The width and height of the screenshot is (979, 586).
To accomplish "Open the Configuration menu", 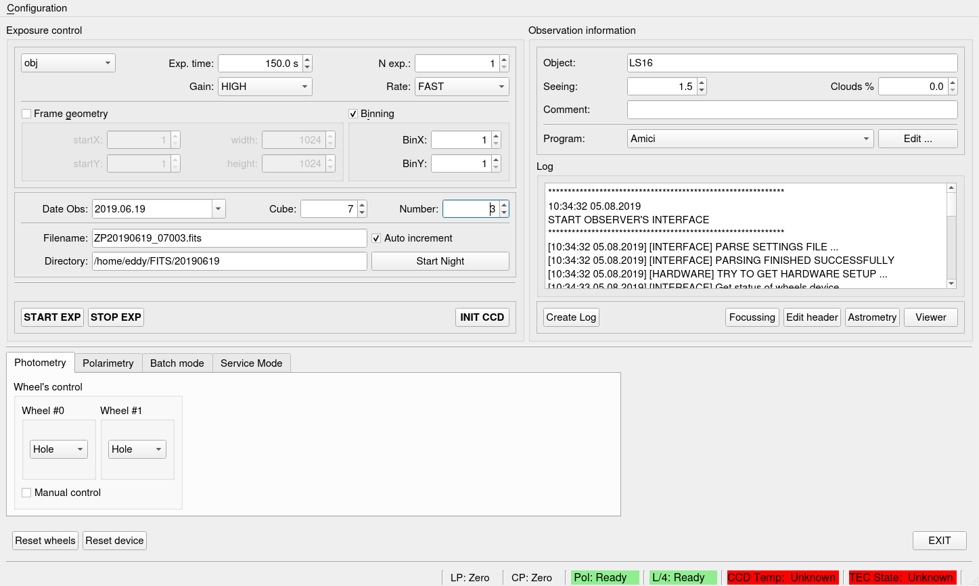I will [37, 8].
